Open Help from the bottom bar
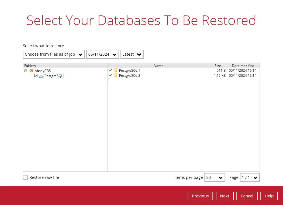This screenshot has height=205, width=283. [x=269, y=196]
